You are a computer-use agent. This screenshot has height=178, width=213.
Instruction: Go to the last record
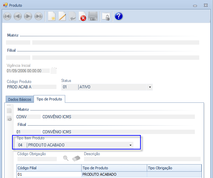coord(39,16)
